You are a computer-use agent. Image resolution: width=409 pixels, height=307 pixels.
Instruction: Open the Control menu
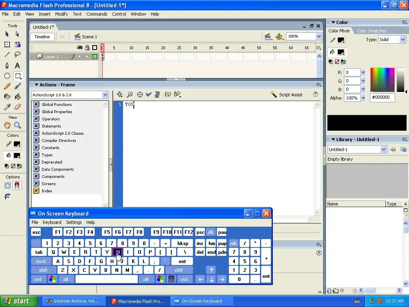[x=119, y=14]
